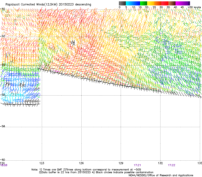Select the magenta-purple 40-50 knots legend swatch
202x177 pixels.
[183, 3]
